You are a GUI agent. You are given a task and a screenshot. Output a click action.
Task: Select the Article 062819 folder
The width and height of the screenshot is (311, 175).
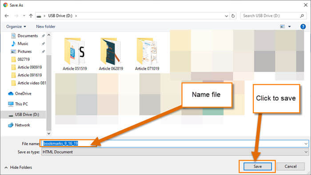click(x=111, y=54)
